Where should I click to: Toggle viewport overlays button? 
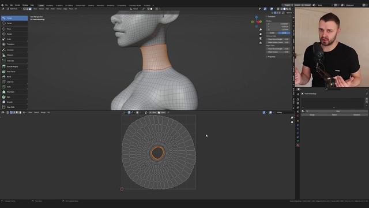272,9
